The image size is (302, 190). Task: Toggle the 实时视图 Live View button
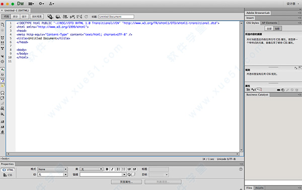[x=37, y=17]
